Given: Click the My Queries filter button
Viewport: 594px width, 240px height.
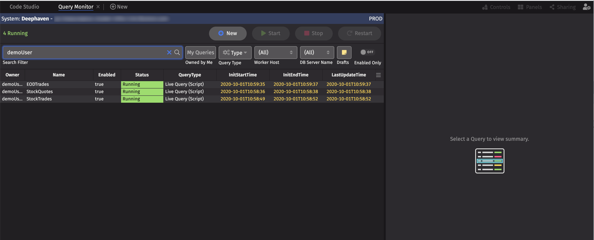Looking at the screenshot, I should click(201, 53).
